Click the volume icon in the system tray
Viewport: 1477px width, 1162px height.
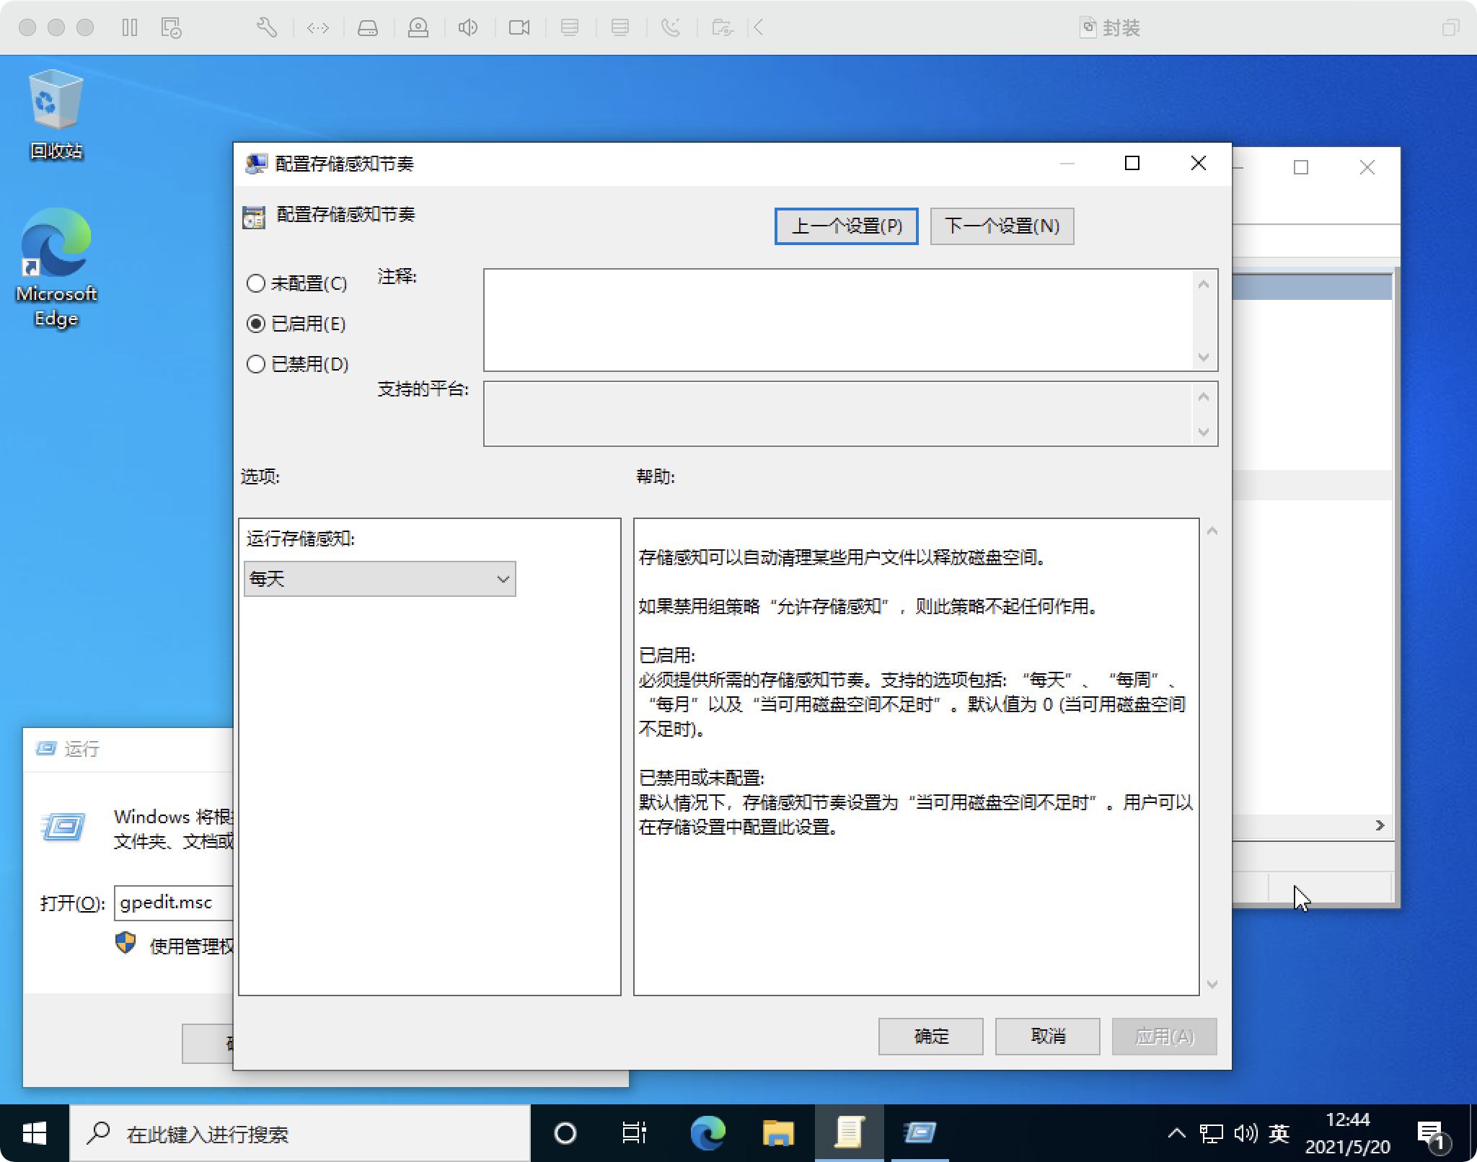point(1245,1133)
